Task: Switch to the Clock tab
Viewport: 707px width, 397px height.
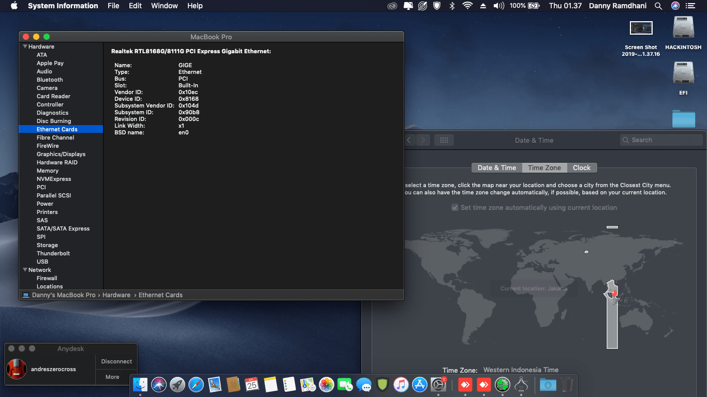Action: point(582,167)
